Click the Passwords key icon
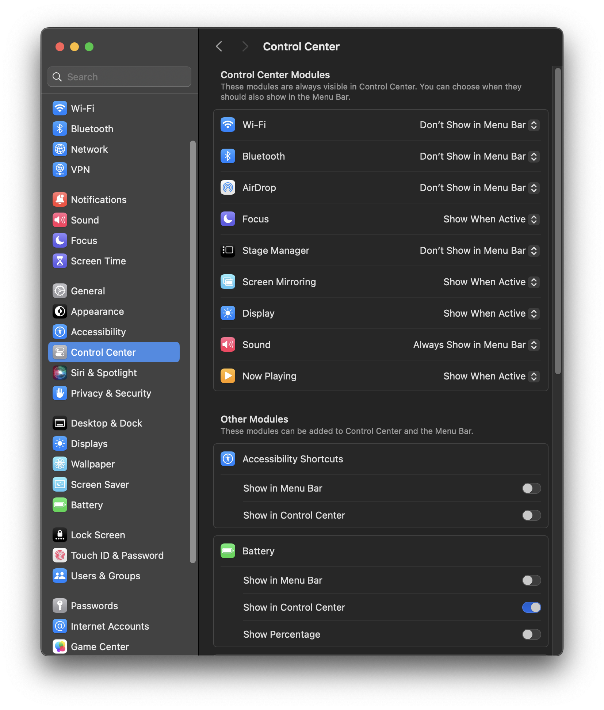This screenshot has width=604, height=710. click(60, 606)
